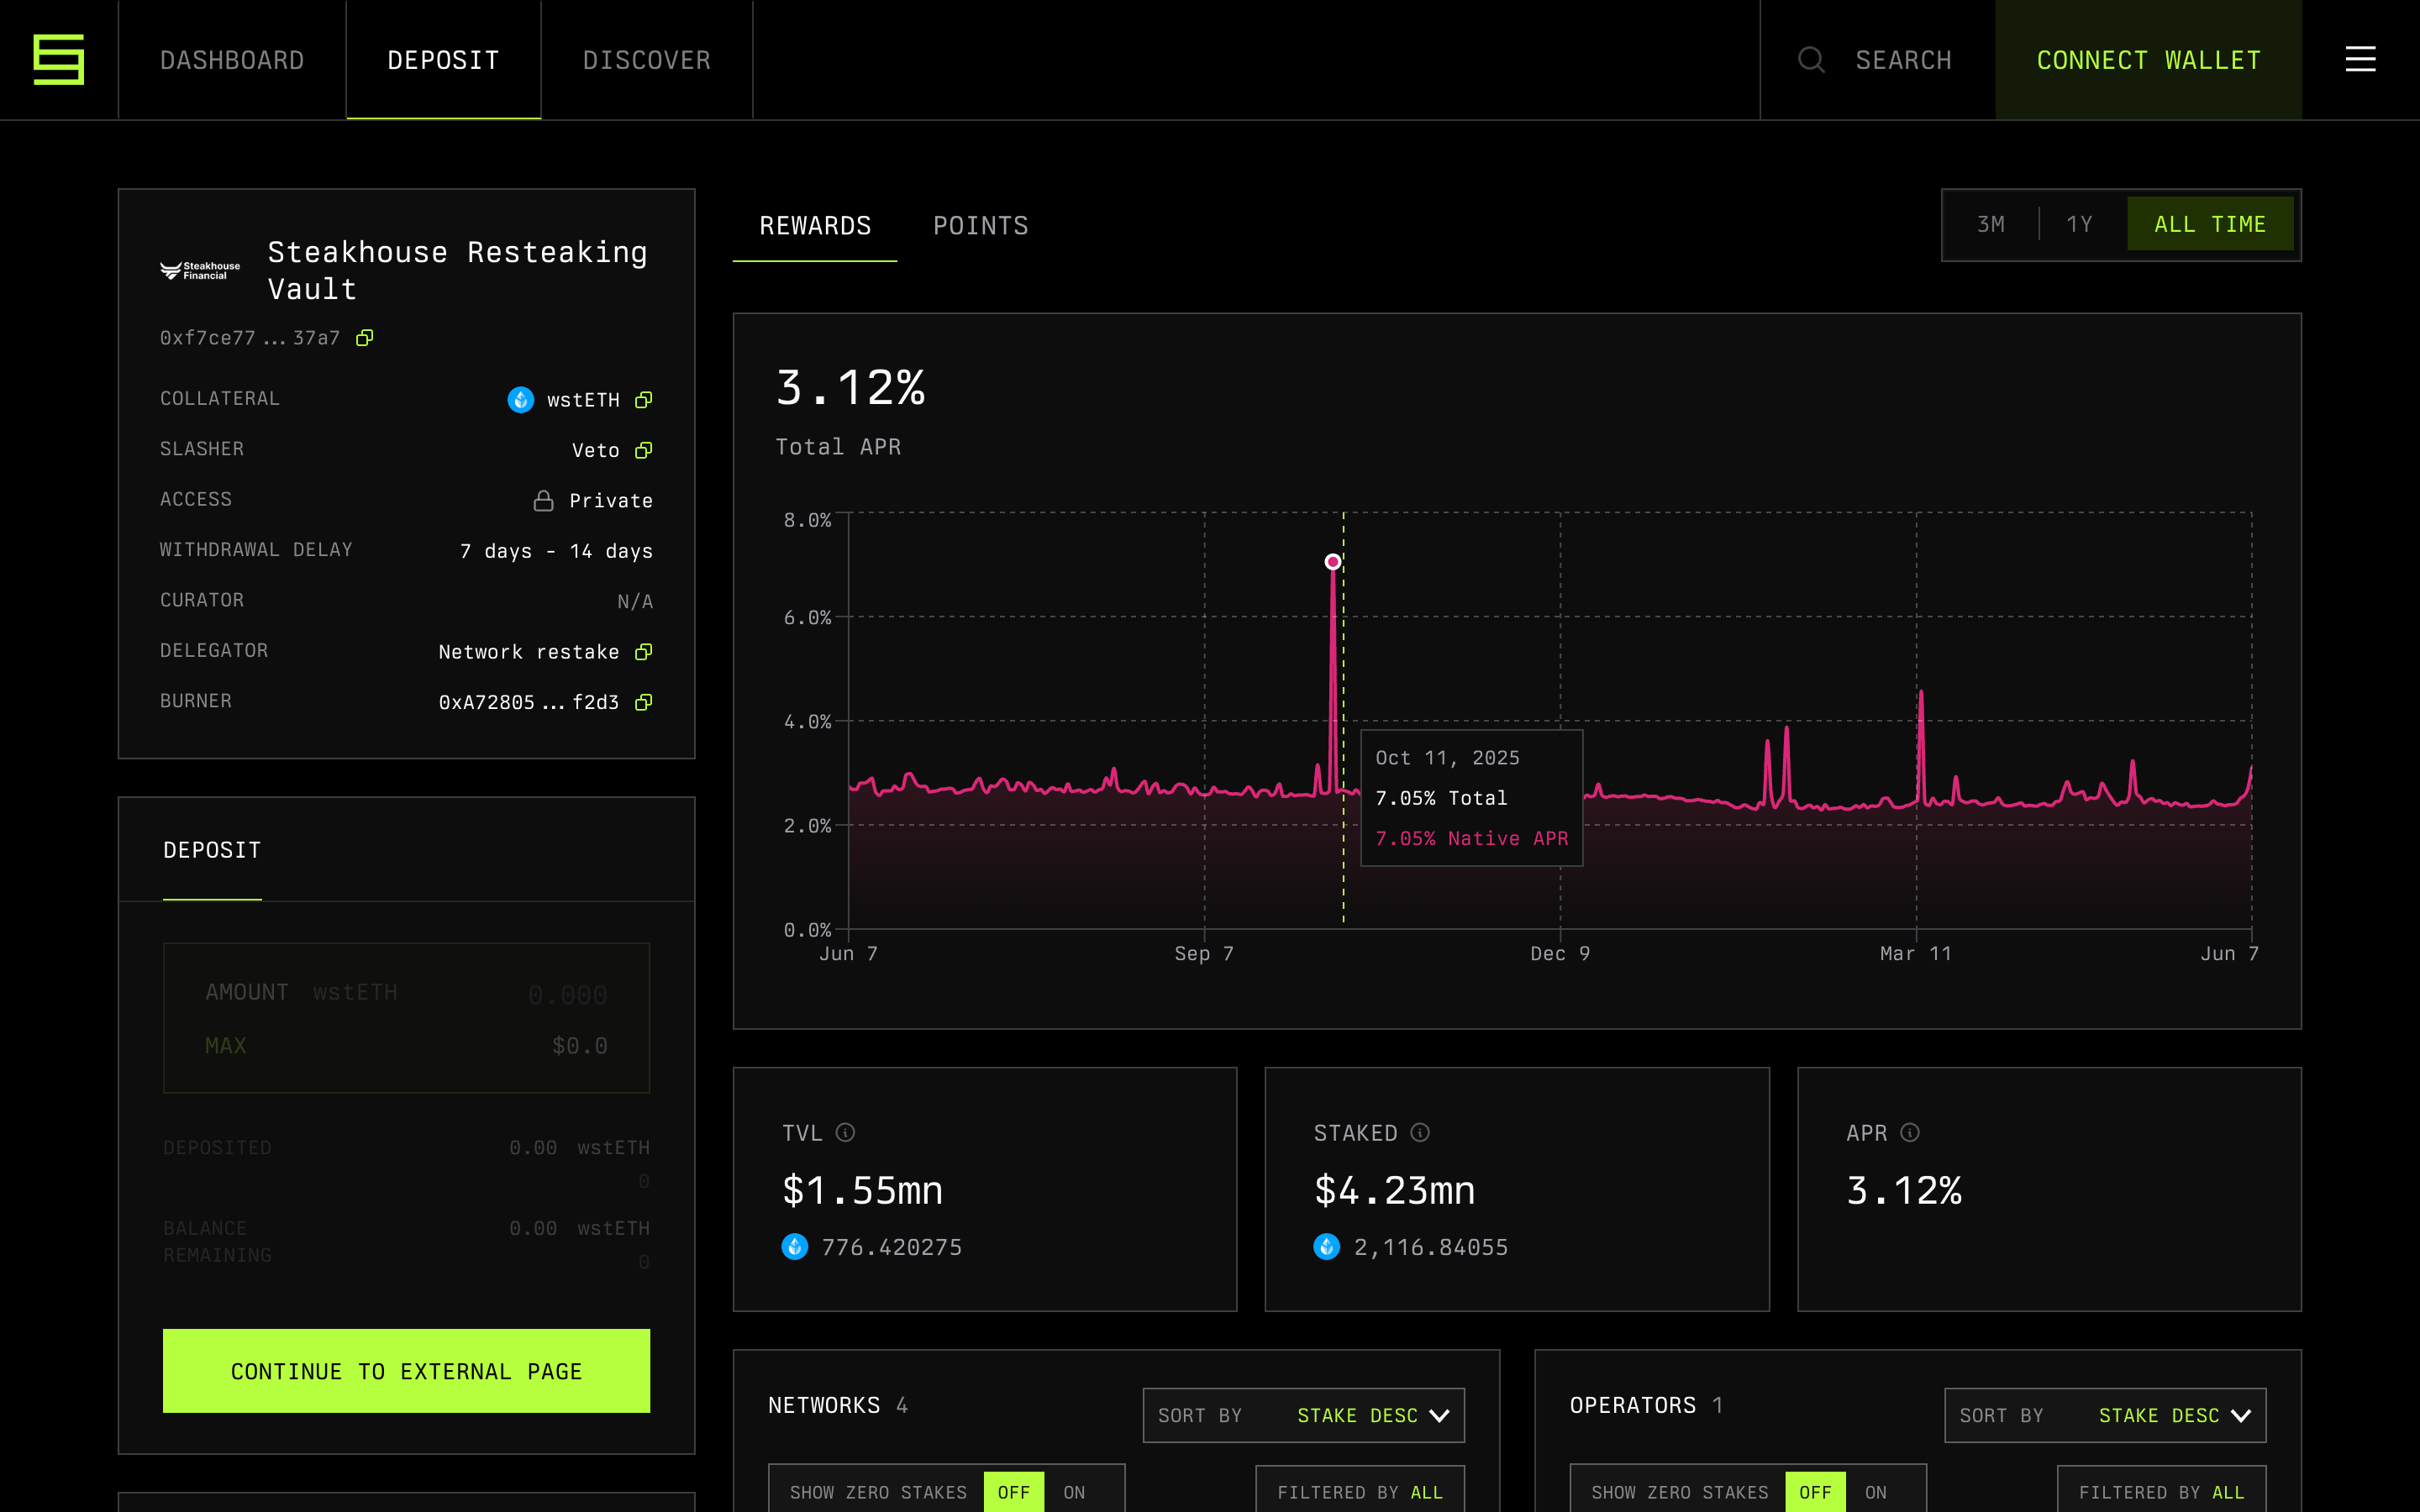Click the 3.12% Total APR heading
Image resolution: width=2420 pixels, height=1512 pixels.
point(850,387)
